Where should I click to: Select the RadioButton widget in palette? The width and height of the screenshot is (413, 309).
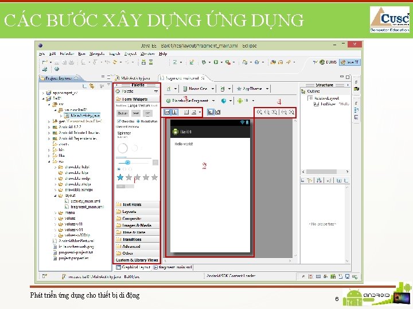tap(147, 121)
